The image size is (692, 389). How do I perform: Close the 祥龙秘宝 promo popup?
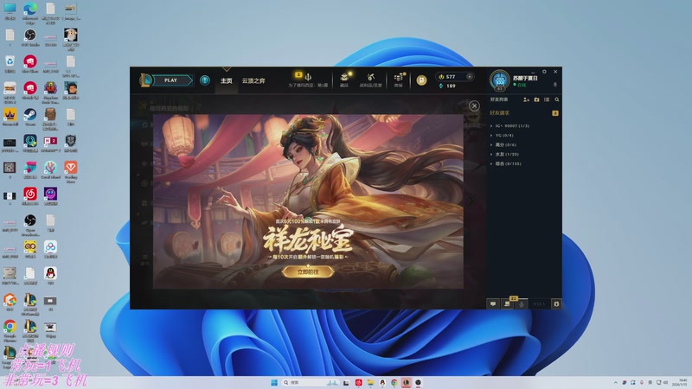click(x=474, y=105)
